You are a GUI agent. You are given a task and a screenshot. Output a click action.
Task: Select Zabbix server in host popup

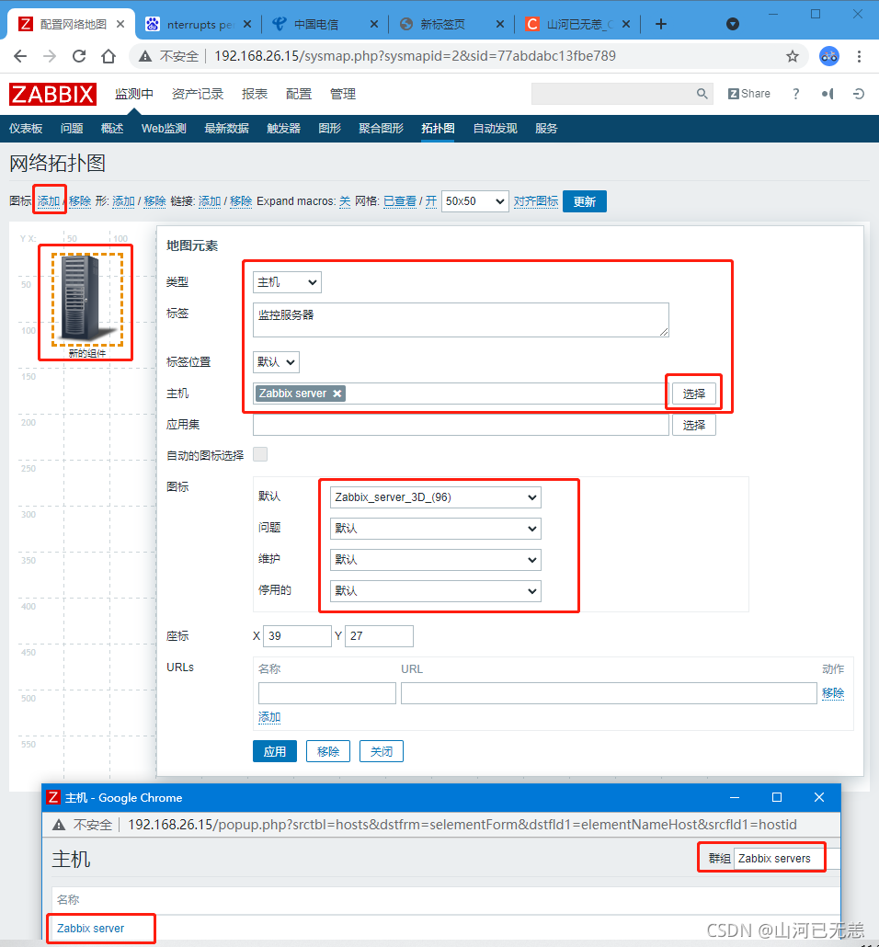tap(91, 929)
